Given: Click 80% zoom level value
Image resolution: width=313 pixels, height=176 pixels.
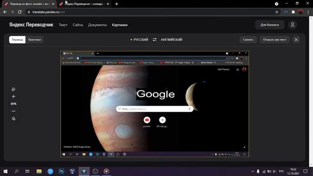Looking at the screenshot, I should pyautogui.click(x=13, y=104).
